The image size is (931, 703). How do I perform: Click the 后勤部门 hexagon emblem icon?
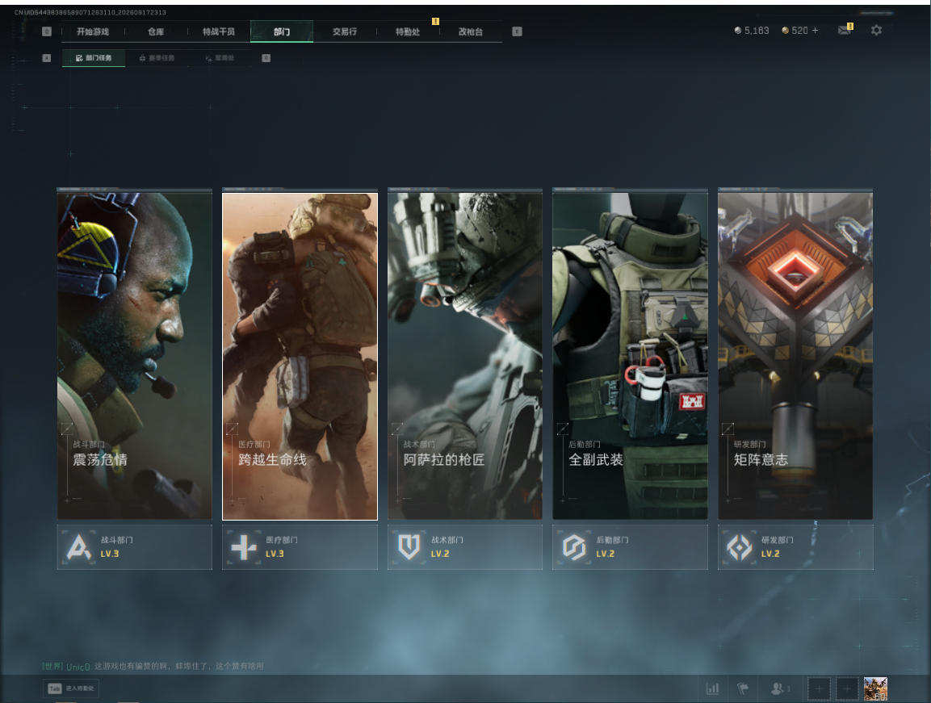[574, 547]
